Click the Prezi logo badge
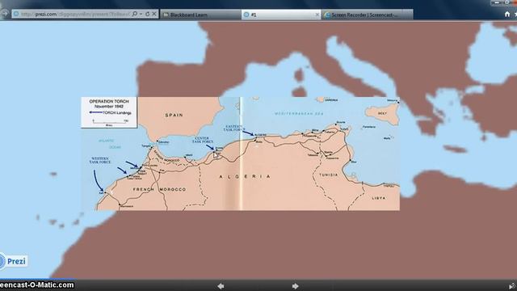This screenshot has width=517, height=291. 13,261
